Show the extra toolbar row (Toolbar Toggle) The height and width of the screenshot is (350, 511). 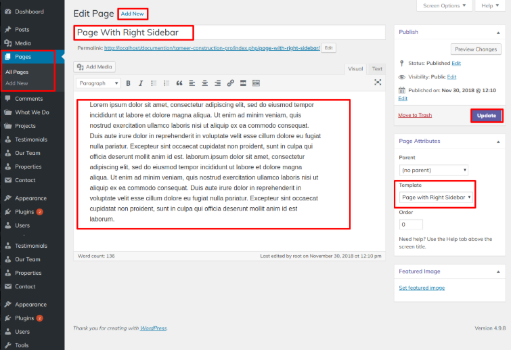[256, 83]
